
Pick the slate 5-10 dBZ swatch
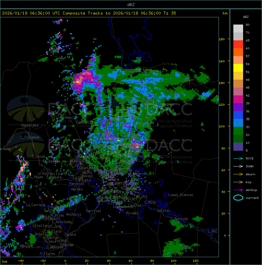pos(238,147)
